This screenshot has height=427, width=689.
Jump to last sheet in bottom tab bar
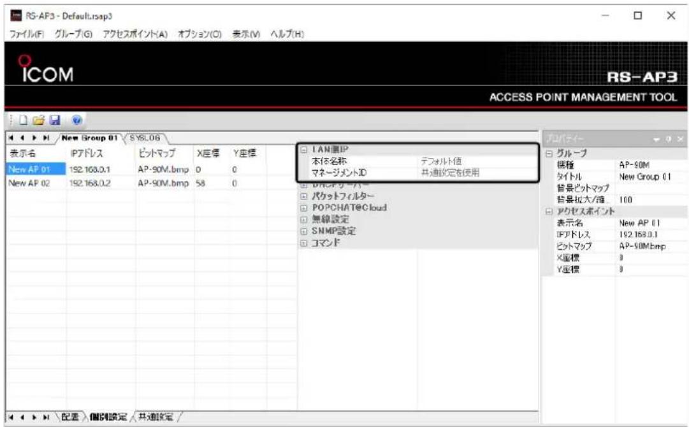coord(46,417)
